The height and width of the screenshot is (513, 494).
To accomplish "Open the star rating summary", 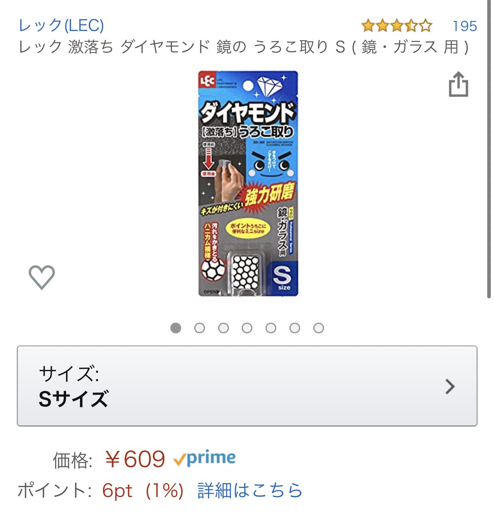I will pos(397,26).
